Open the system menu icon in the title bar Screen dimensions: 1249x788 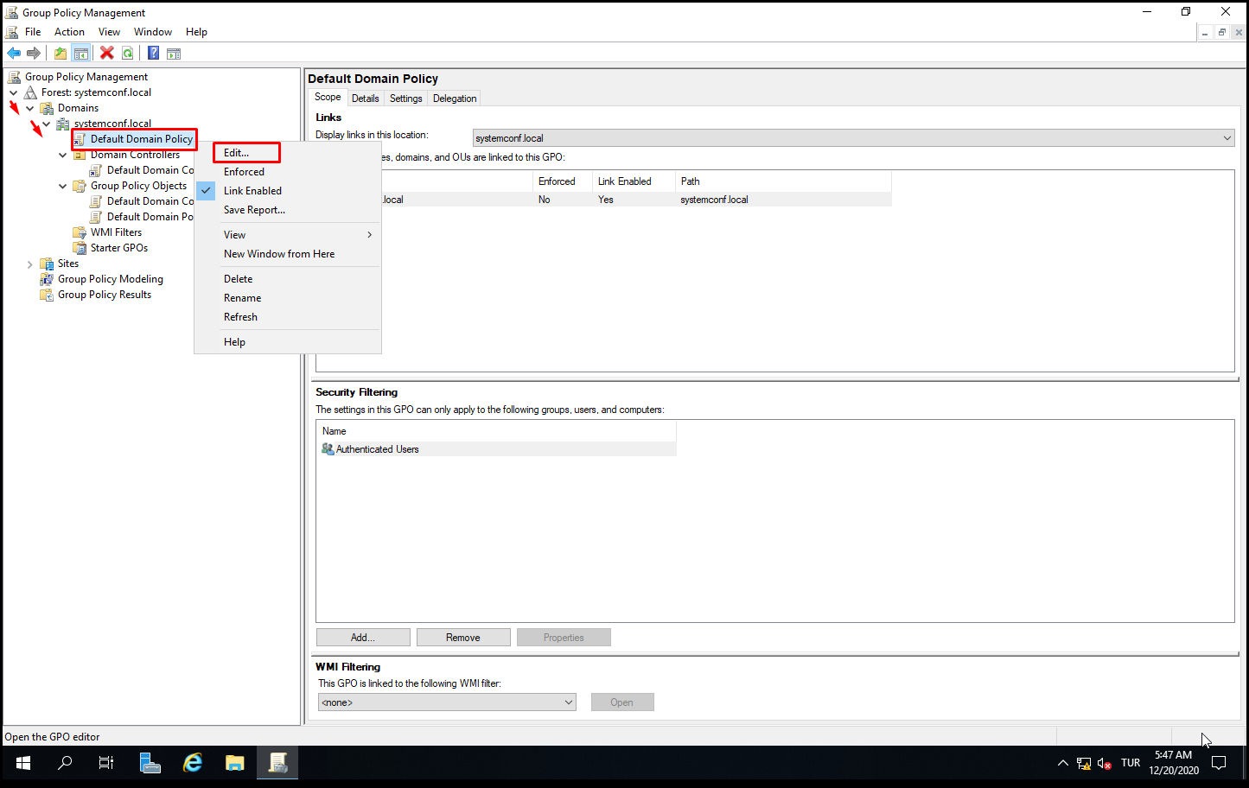(x=12, y=12)
